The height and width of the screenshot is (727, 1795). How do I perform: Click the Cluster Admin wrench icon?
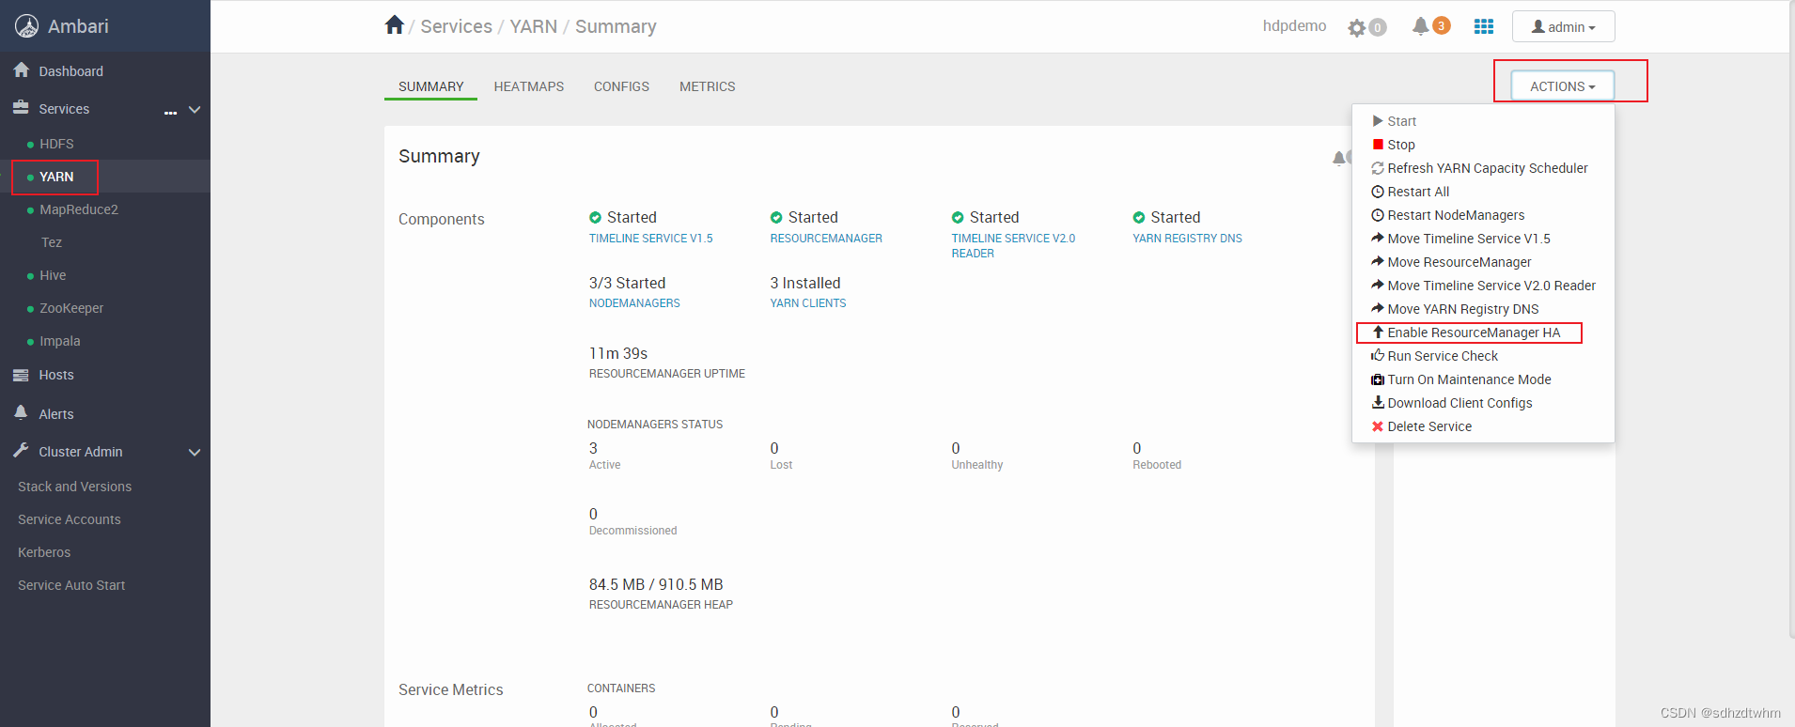click(x=21, y=451)
